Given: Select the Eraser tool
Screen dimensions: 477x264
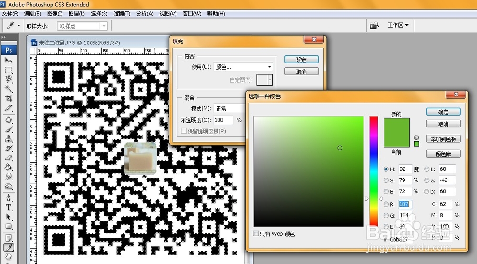Looking at the screenshot, I should click(x=9, y=158).
